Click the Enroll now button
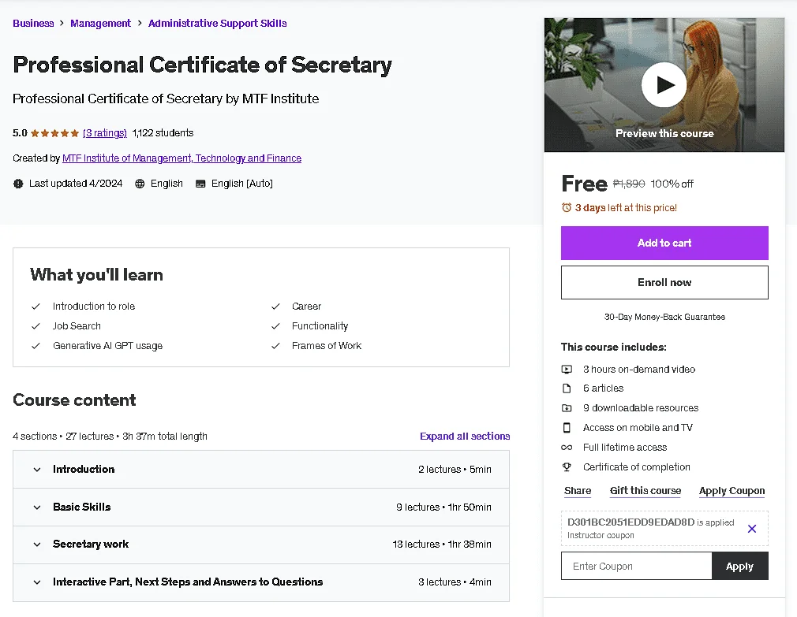The width and height of the screenshot is (797, 617). pyautogui.click(x=664, y=283)
